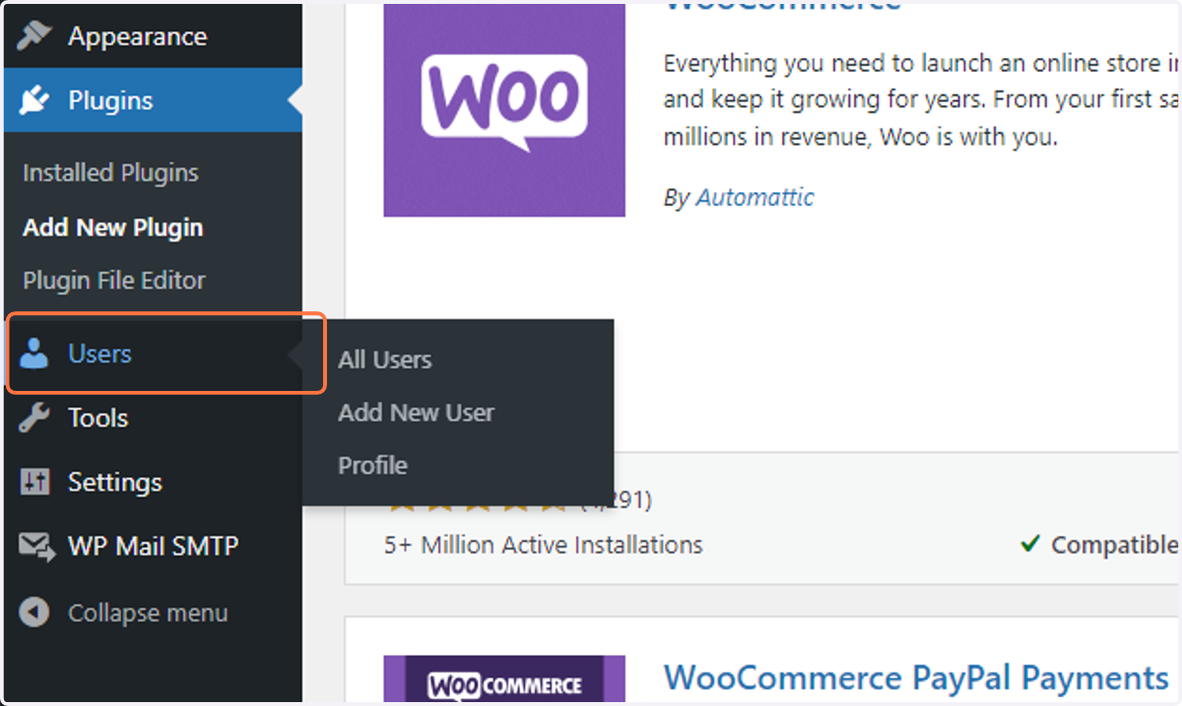
Task: Choose Add New User from flyout
Action: (x=416, y=413)
